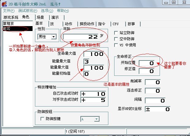This screenshot has width=190, height=136.
Task: Select the CPU sub-tab
Action: click(118, 24)
